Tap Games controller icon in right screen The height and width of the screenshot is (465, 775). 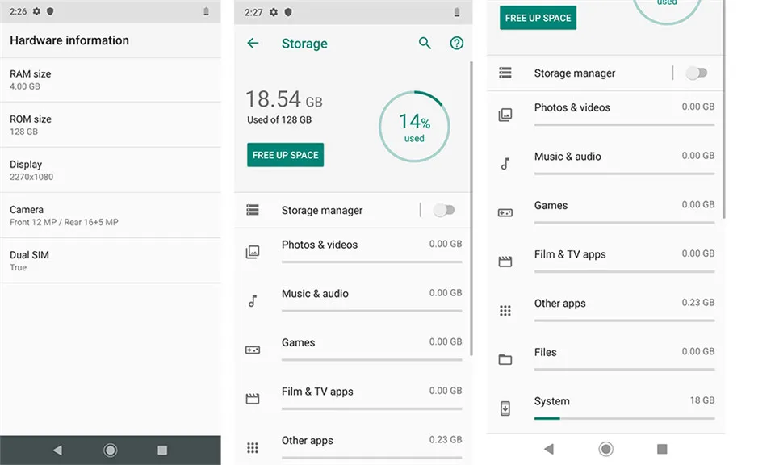point(505,212)
